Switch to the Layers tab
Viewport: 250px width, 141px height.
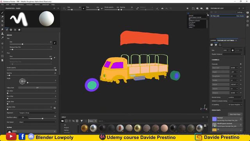pos(213,40)
